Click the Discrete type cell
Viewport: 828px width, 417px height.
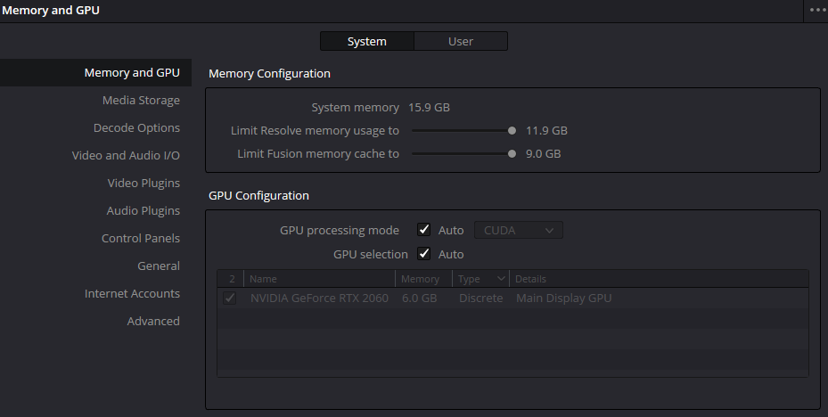click(x=480, y=298)
